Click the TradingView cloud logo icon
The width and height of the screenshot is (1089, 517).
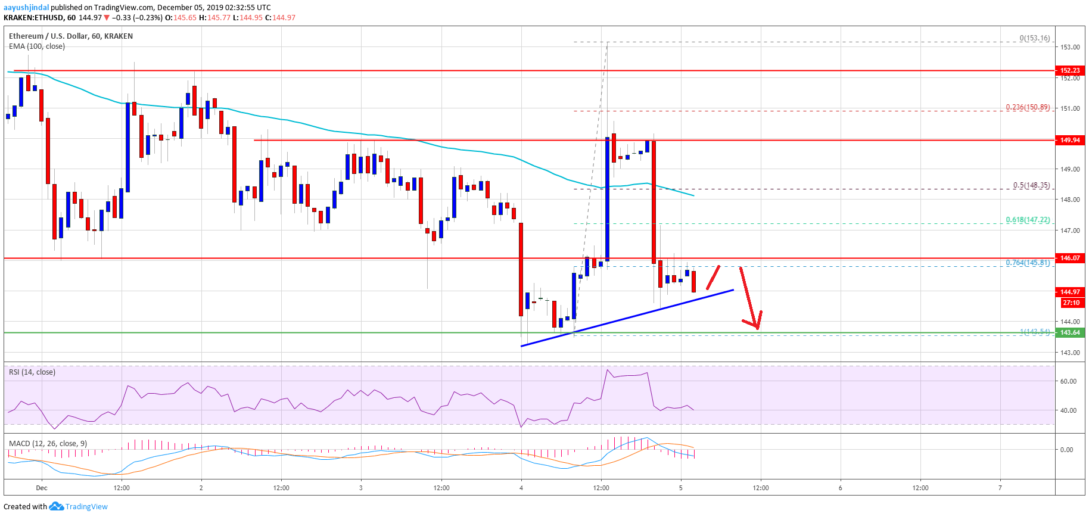pyautogui.click(x=56, y=506)
